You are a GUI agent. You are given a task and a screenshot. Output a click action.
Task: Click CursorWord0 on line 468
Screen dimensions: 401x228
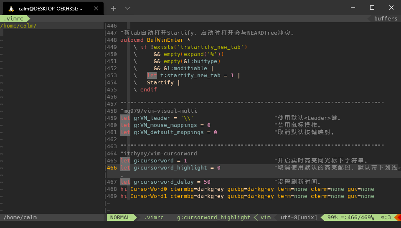149,189
